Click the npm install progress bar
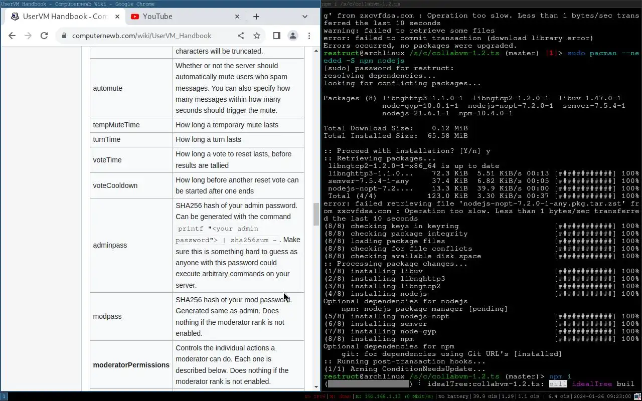This screenshot has height=401, width=642. click(369, 384)
